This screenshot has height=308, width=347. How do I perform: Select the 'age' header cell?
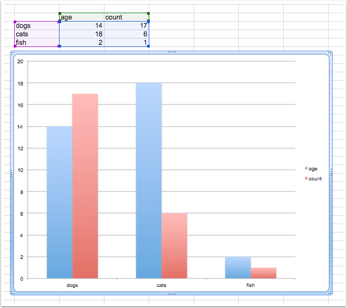pyautogui.click(x=81, y=17)
